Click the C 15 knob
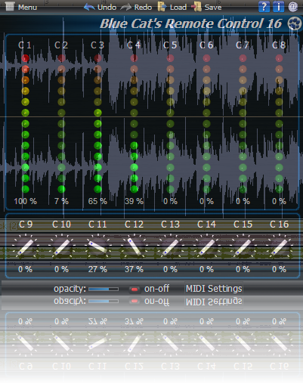 click(243, 247)
